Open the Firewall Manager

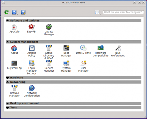pyautogui.click(x=14, y=91)
